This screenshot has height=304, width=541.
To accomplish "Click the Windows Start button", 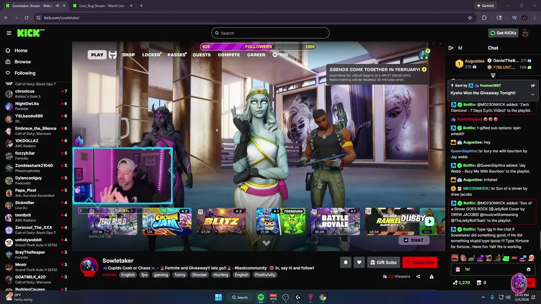I will 219,297.
